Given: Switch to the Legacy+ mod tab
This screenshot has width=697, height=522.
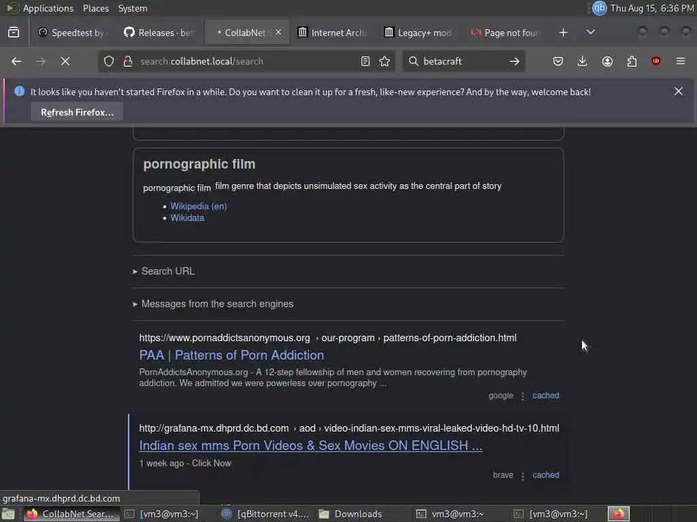Looking at the screenshot, I should (x=419, y=33).
